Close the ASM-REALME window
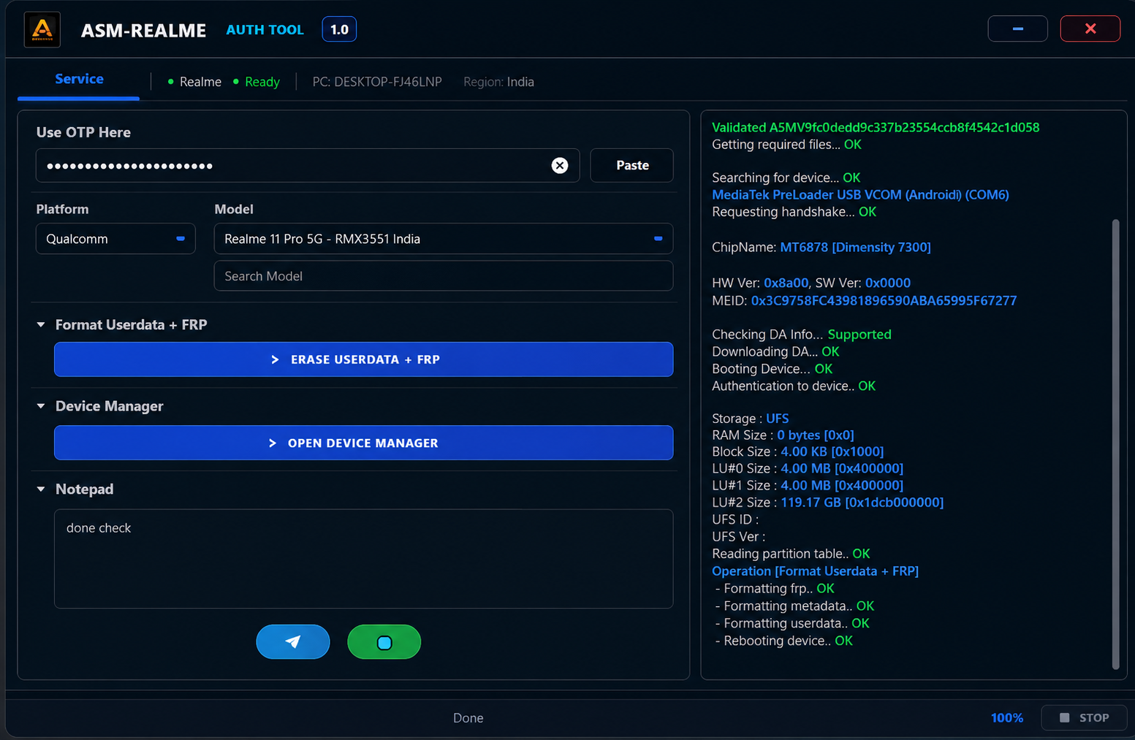 click(1090, 28)
